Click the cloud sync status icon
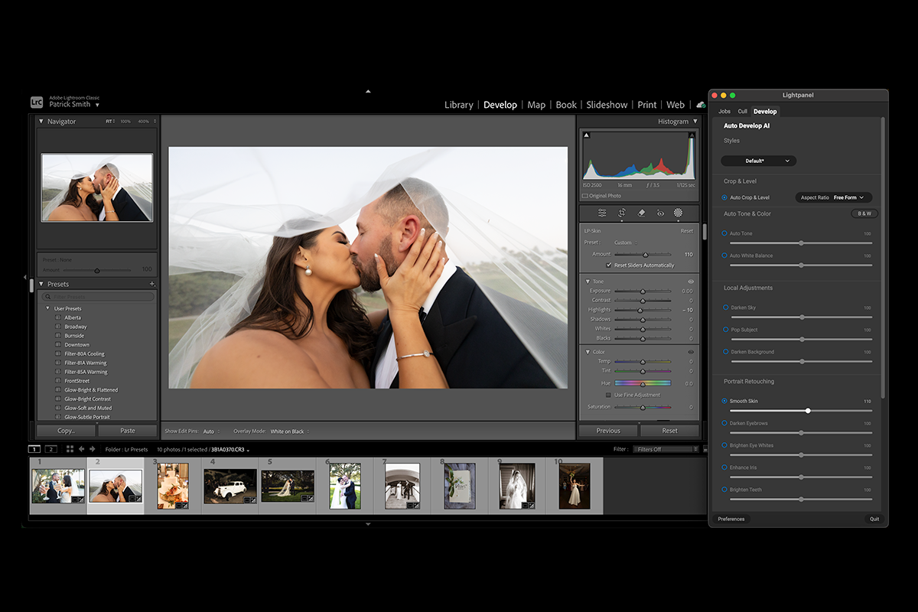 [x=700, y=105]
